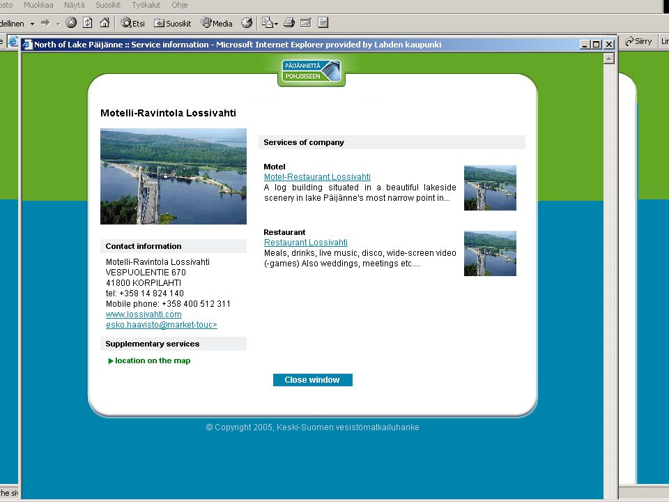
Task: Go to Home page icon
Action: 105,22
